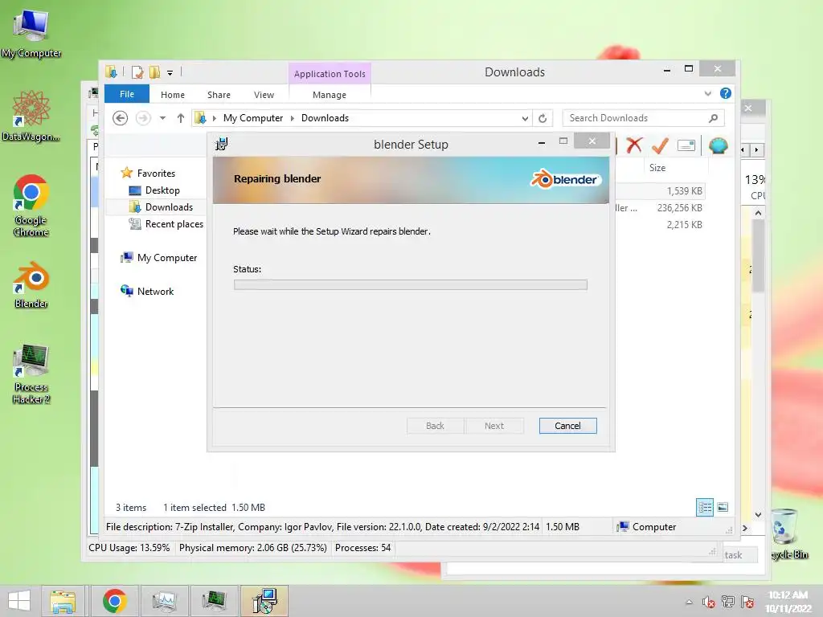Select Favorites in navigation pane

tap(156, 174)
